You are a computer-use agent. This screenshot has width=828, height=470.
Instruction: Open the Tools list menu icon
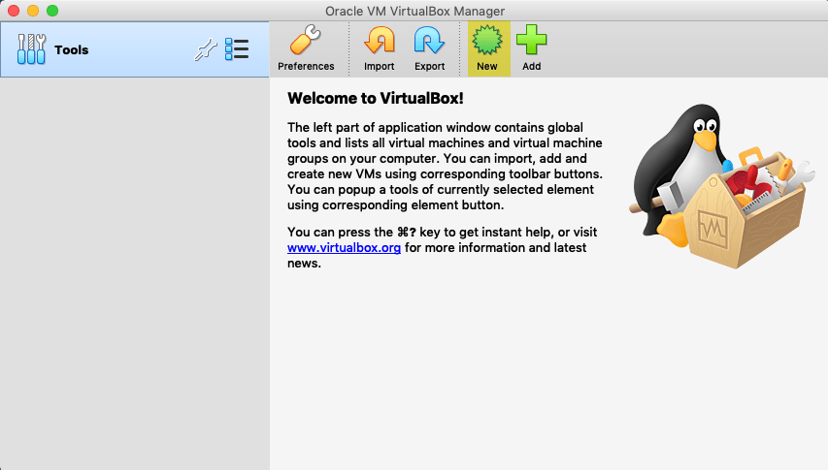click(237, 49)
